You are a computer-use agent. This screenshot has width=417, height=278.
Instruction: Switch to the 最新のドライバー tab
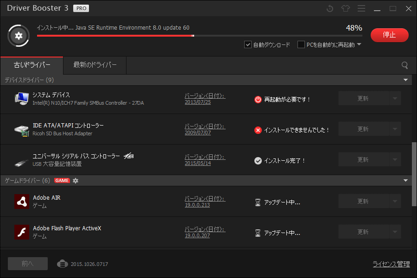click(95, 65)
